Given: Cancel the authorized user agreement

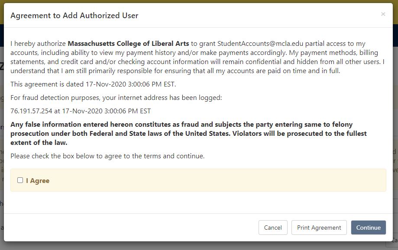Looking at the screenshot, I should point(273,228).
